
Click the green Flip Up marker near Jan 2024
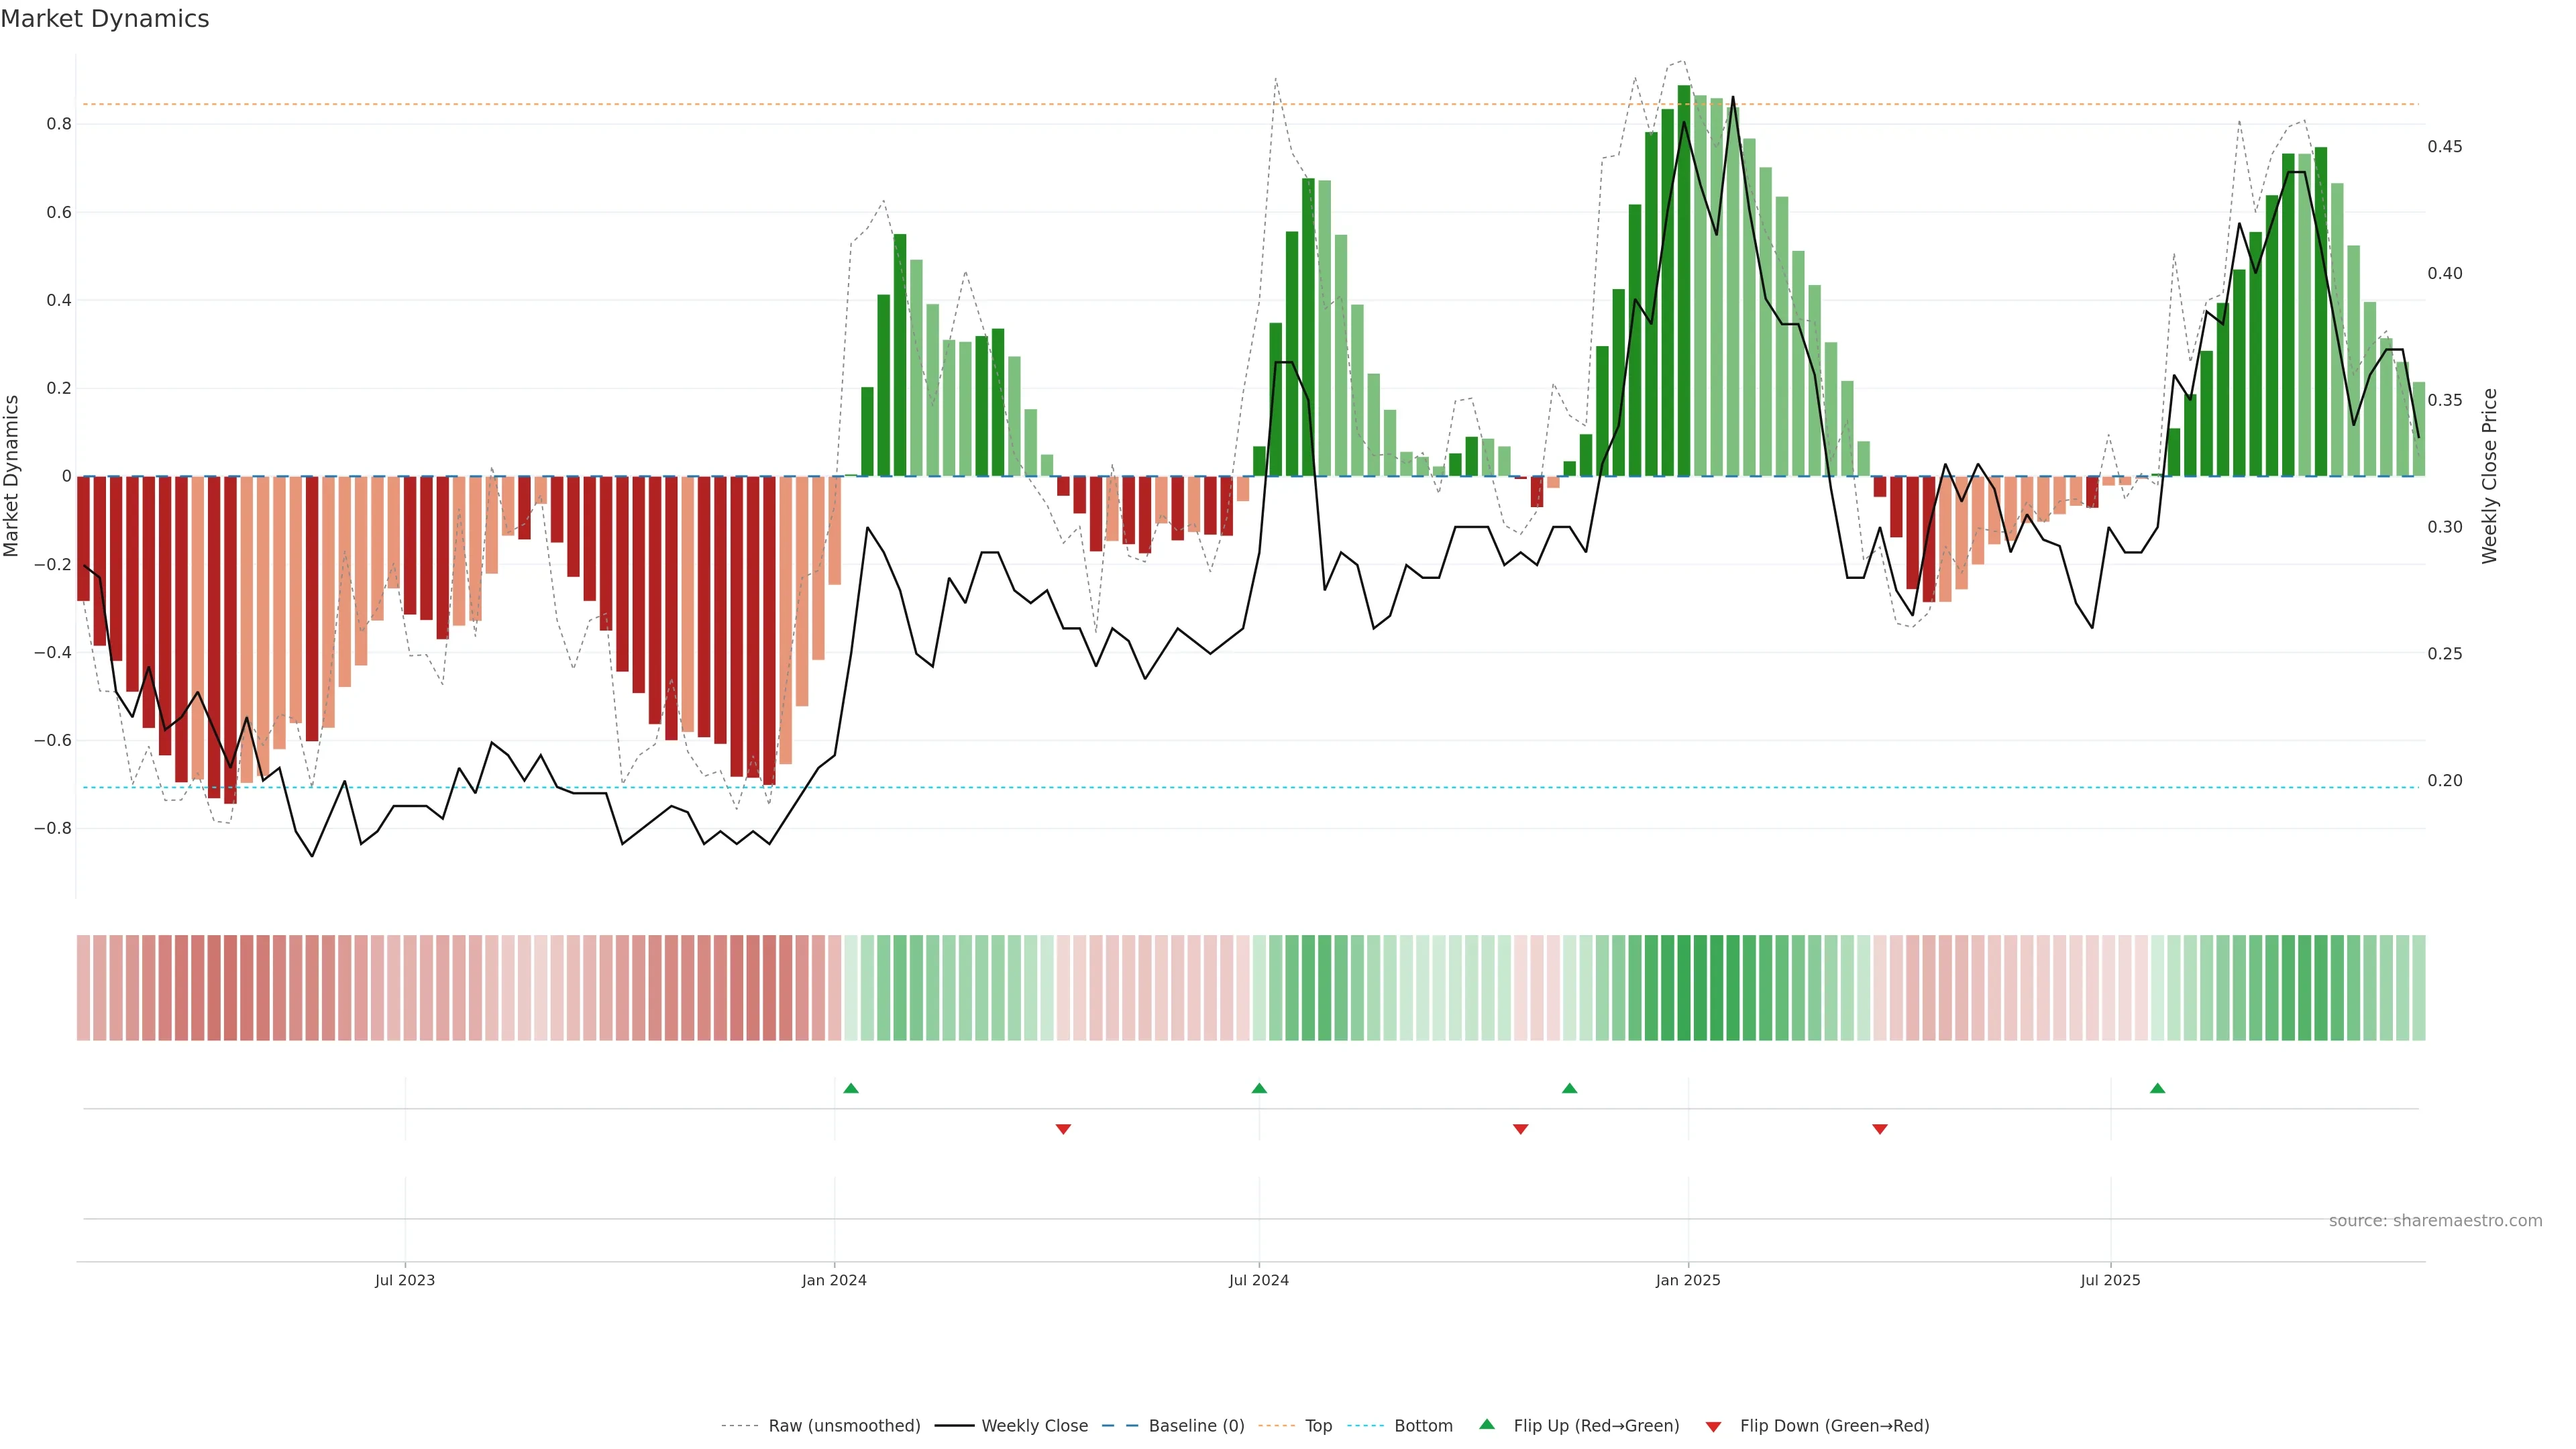click(851, 1088)
